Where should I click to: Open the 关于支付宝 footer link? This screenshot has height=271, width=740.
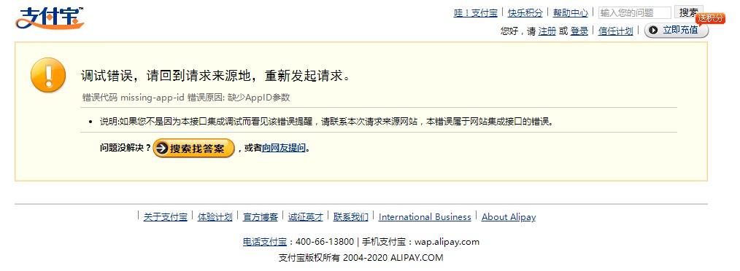pyautogui.click(x=165, y=217)
